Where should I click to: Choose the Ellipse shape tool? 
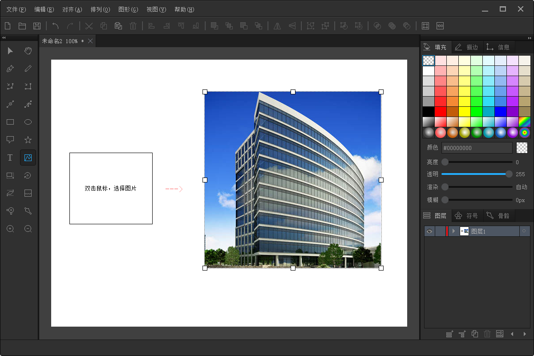28,122
